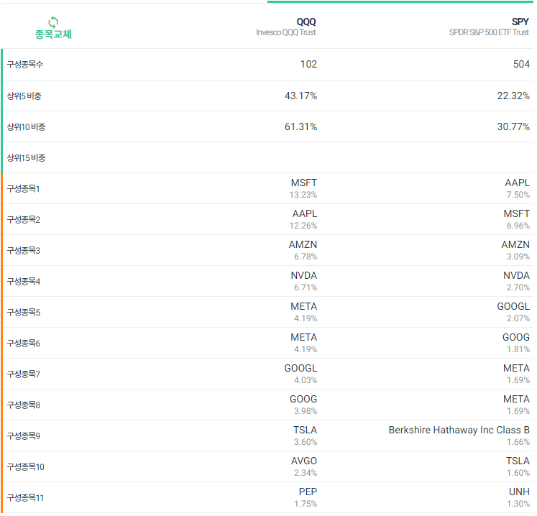Click the 7.50% weight value
The height and width of the screenshot is (516, 537).
[518, 195]
